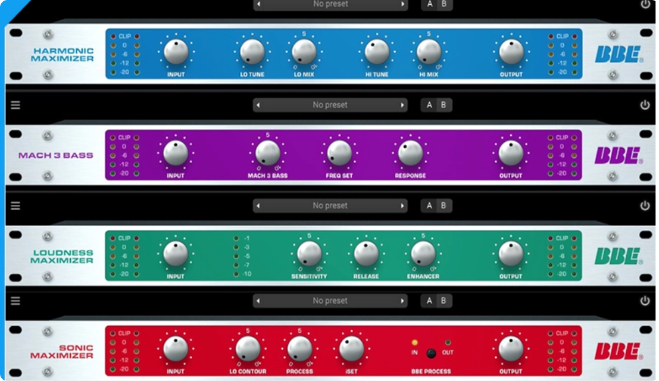Viewport: 659px width, 381px height.
Task: Select previous preset for Mach 3 Bass
Action: point(258,105)
